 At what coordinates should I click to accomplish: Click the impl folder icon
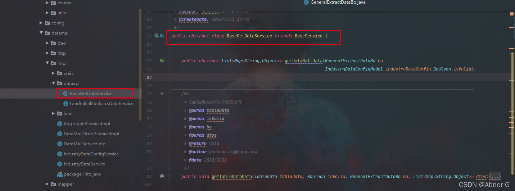pos(54,63)
